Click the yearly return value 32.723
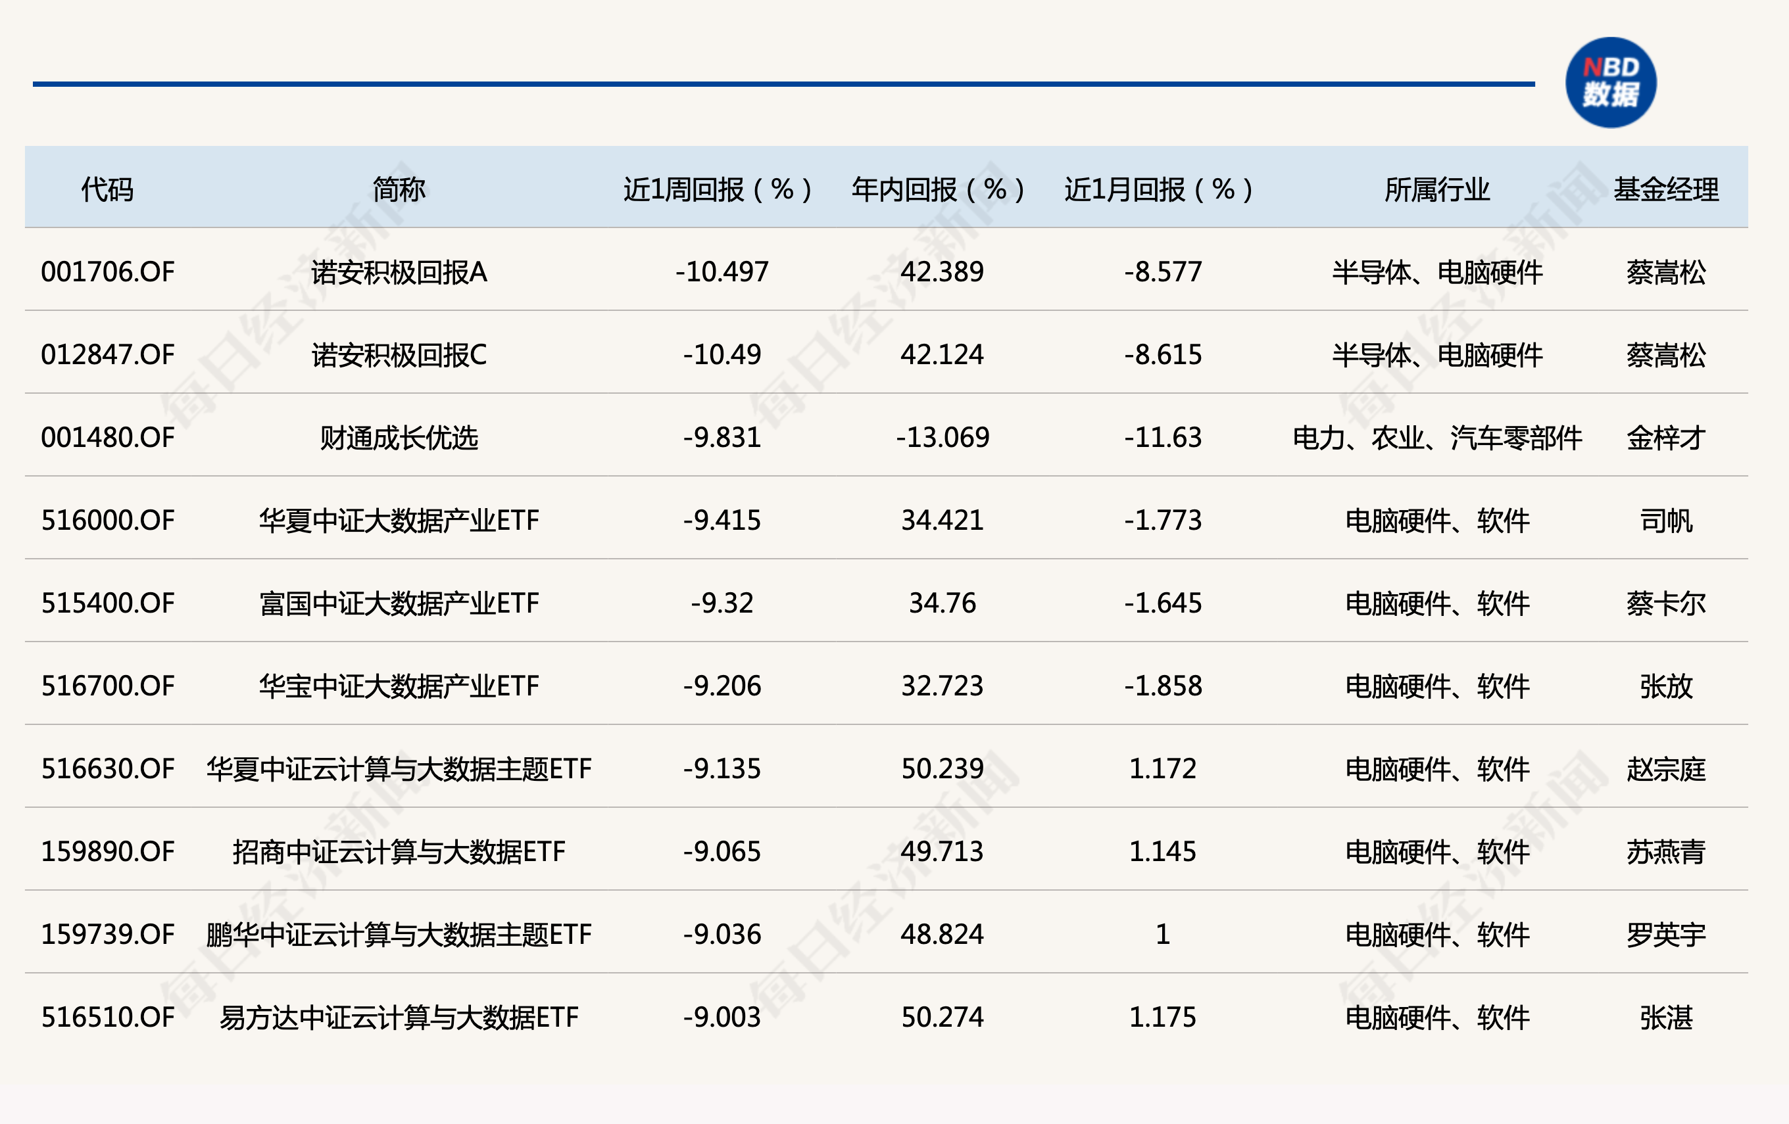 click(942, 686)
